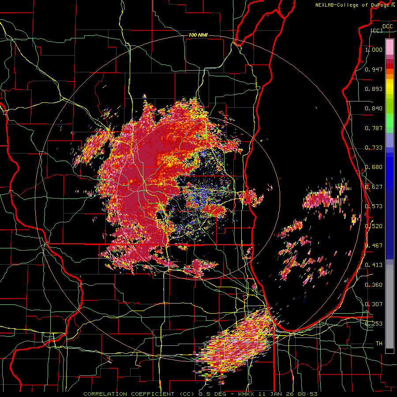The height and width of the screenshot is (397, 397).
Task: Click the 100 NMI range ring label
Action: click(x=198, y=35)
